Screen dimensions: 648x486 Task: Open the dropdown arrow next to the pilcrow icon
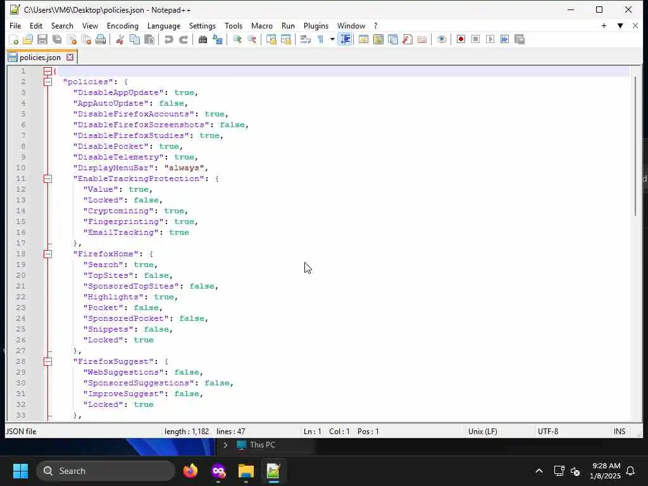(332, 39)
